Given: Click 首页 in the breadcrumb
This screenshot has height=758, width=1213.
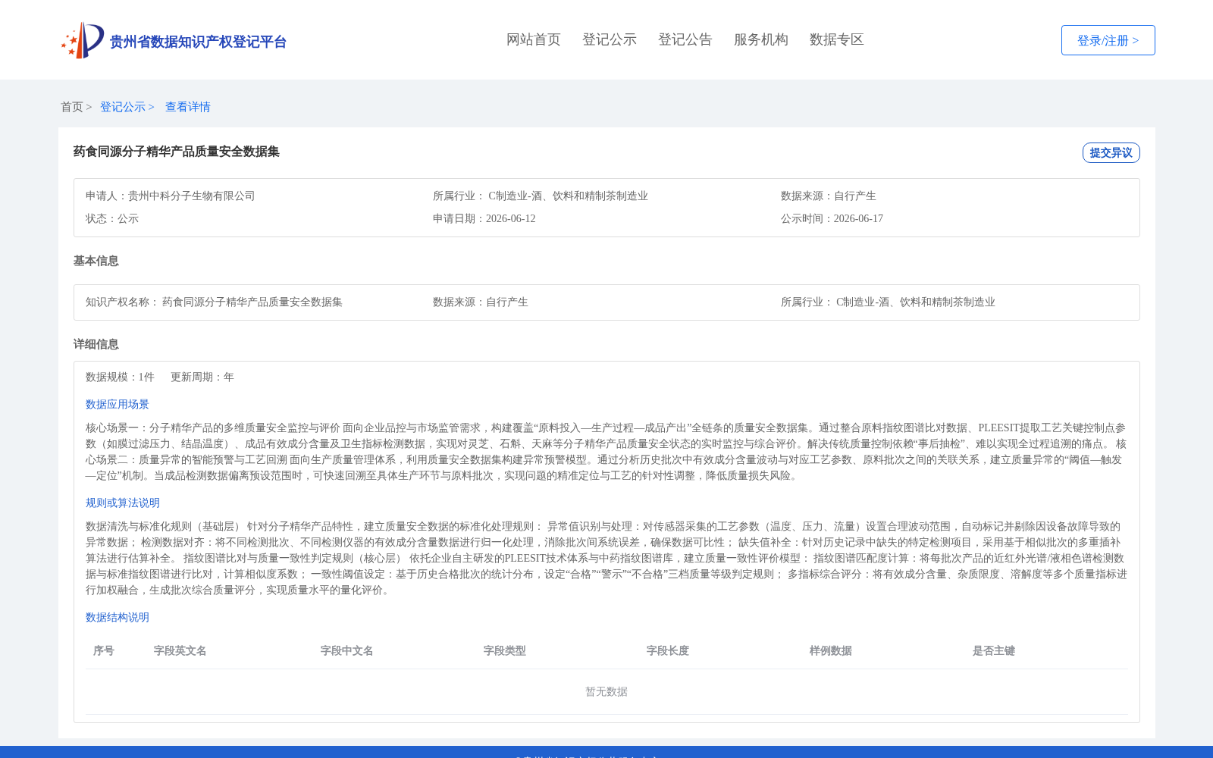Looking at the screenshot, I should (x=72, y=107).
